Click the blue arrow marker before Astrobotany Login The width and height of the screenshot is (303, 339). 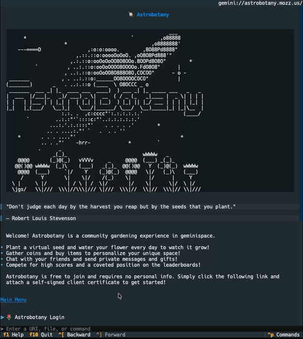tap(2, 317)
